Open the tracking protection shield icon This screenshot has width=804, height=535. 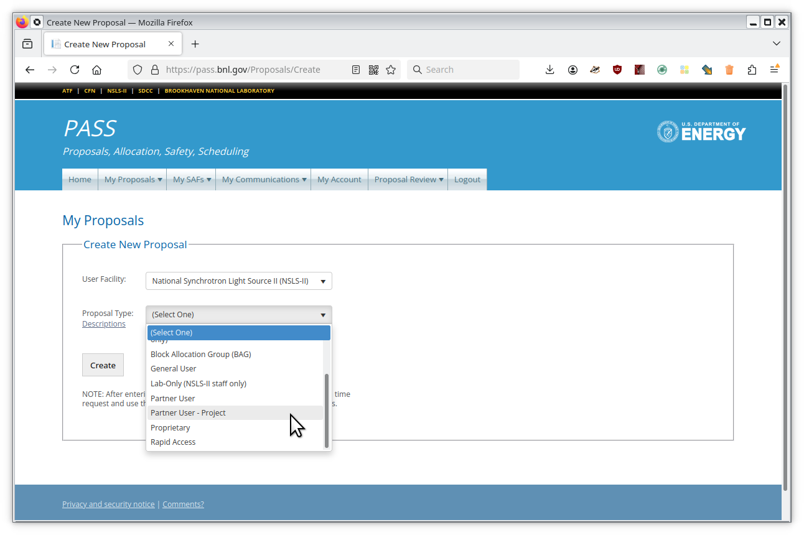pos(138,70)
